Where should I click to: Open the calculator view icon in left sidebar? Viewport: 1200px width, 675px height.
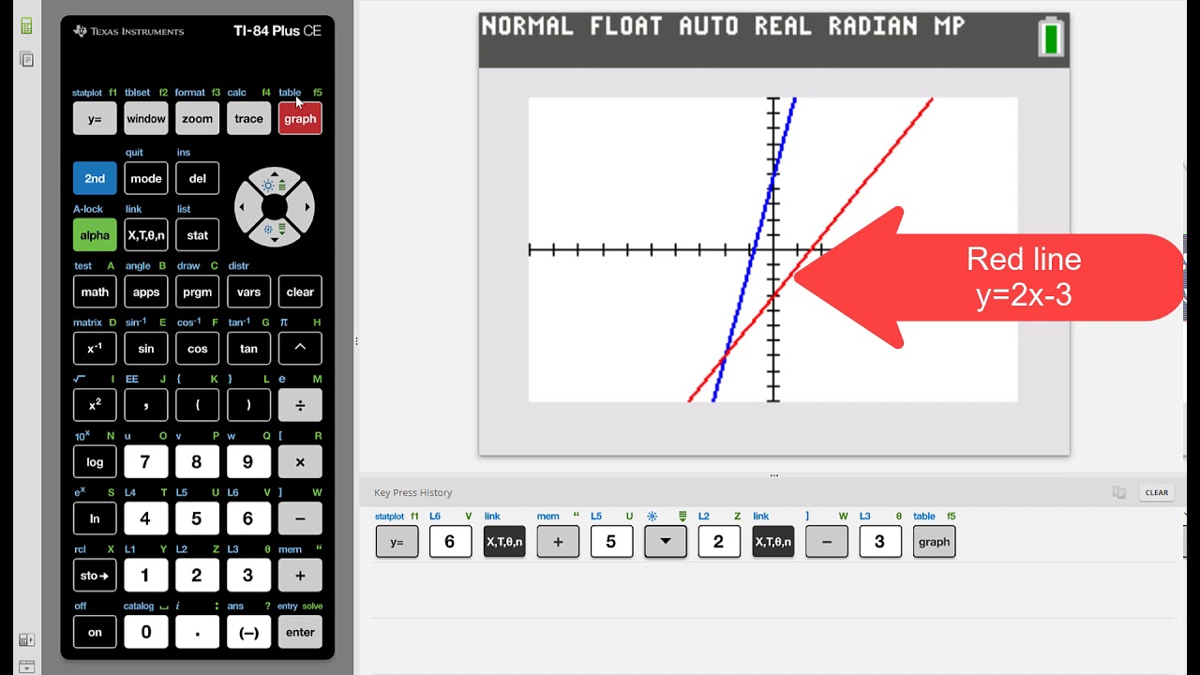click(26, 26)
